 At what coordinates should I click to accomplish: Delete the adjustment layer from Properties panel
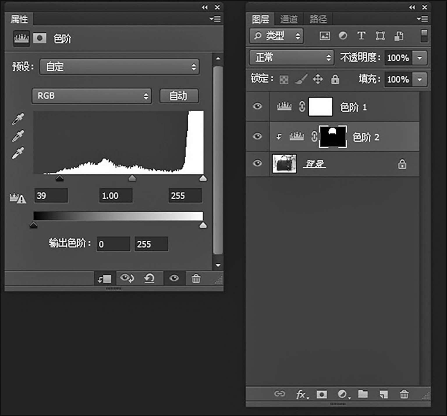[x=196, y=278]
